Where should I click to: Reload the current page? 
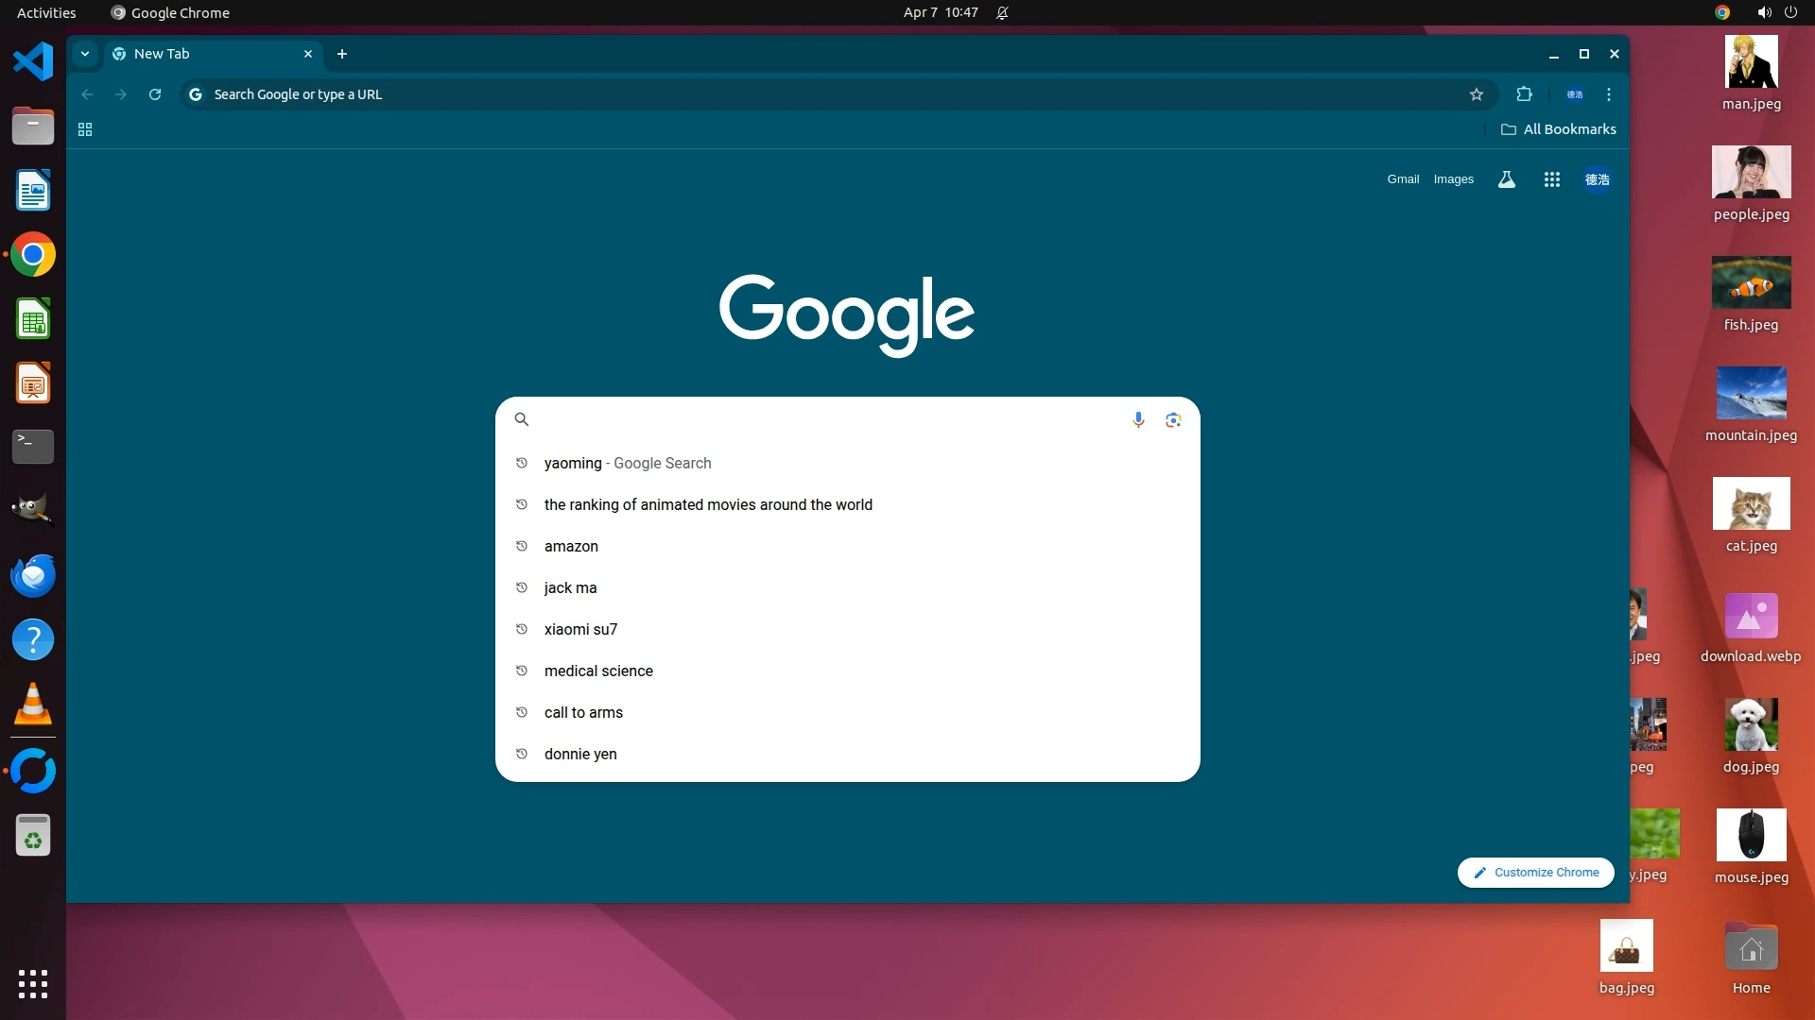(x=155, y=94)
